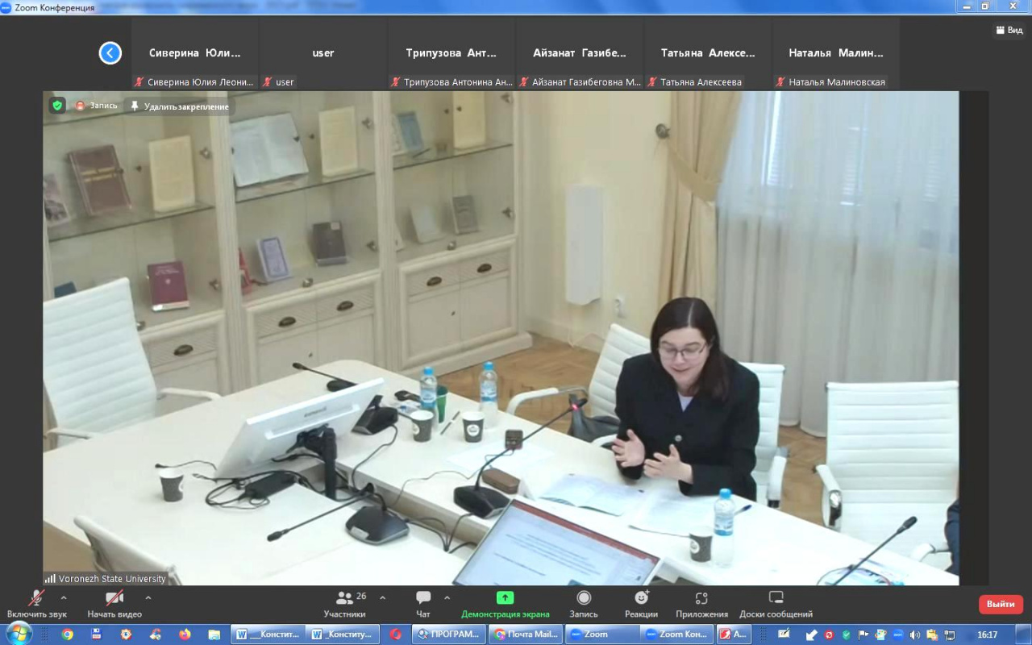Select Татьяна Алексеева participant thumbnail

tap(708, 53)
